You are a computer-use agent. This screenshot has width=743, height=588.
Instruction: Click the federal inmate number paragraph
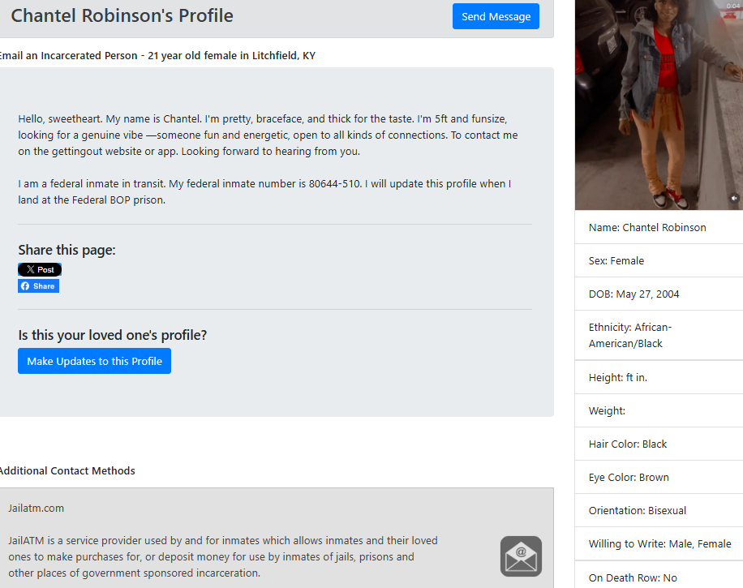coord(264,191)
